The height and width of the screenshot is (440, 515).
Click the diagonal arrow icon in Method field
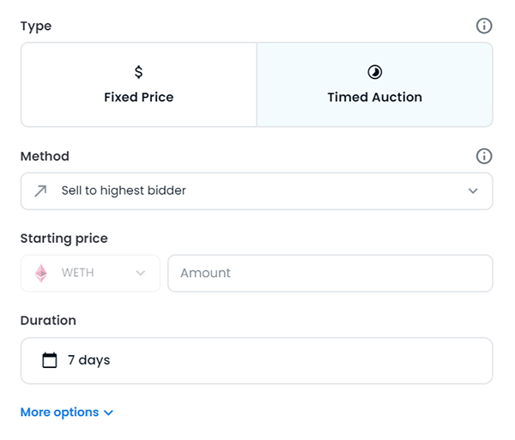point(40,191)
